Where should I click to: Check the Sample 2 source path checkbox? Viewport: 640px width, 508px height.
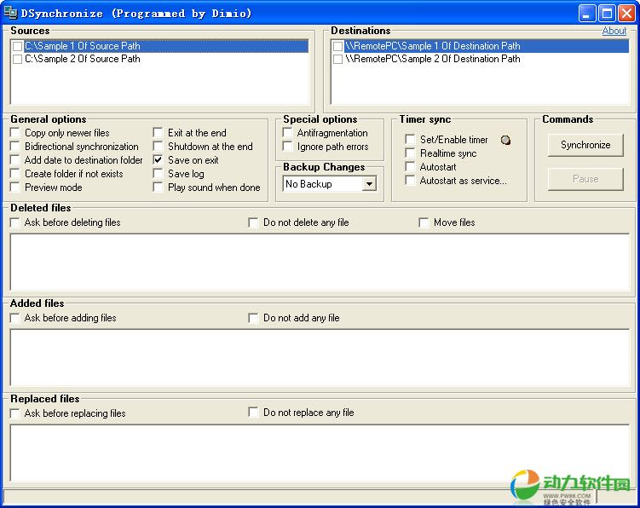(x=17, y=60)
